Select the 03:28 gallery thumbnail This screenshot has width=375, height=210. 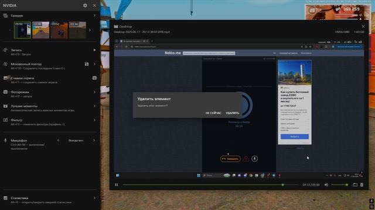click(x=41, y=30)
